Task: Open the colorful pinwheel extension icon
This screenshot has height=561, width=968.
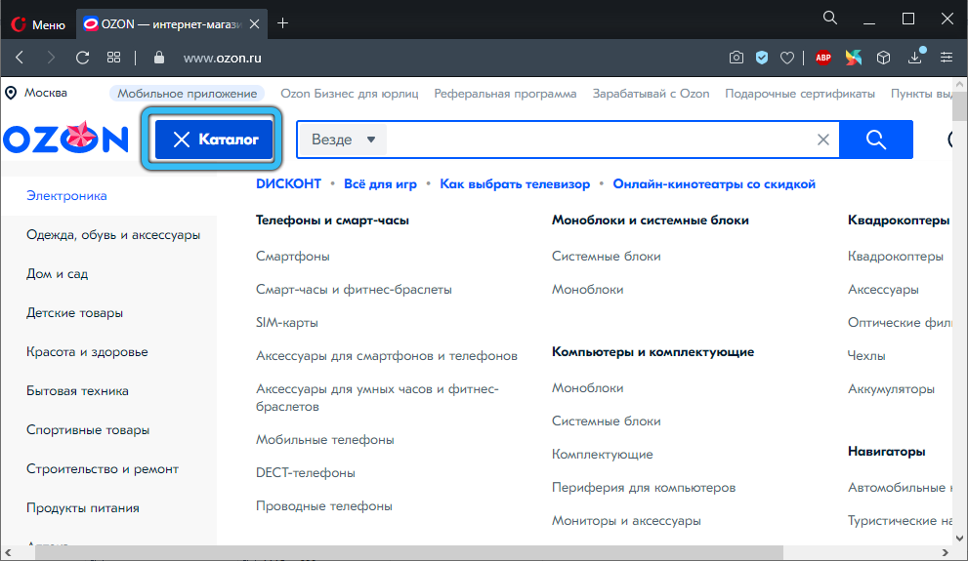Action: coord(853,58)
